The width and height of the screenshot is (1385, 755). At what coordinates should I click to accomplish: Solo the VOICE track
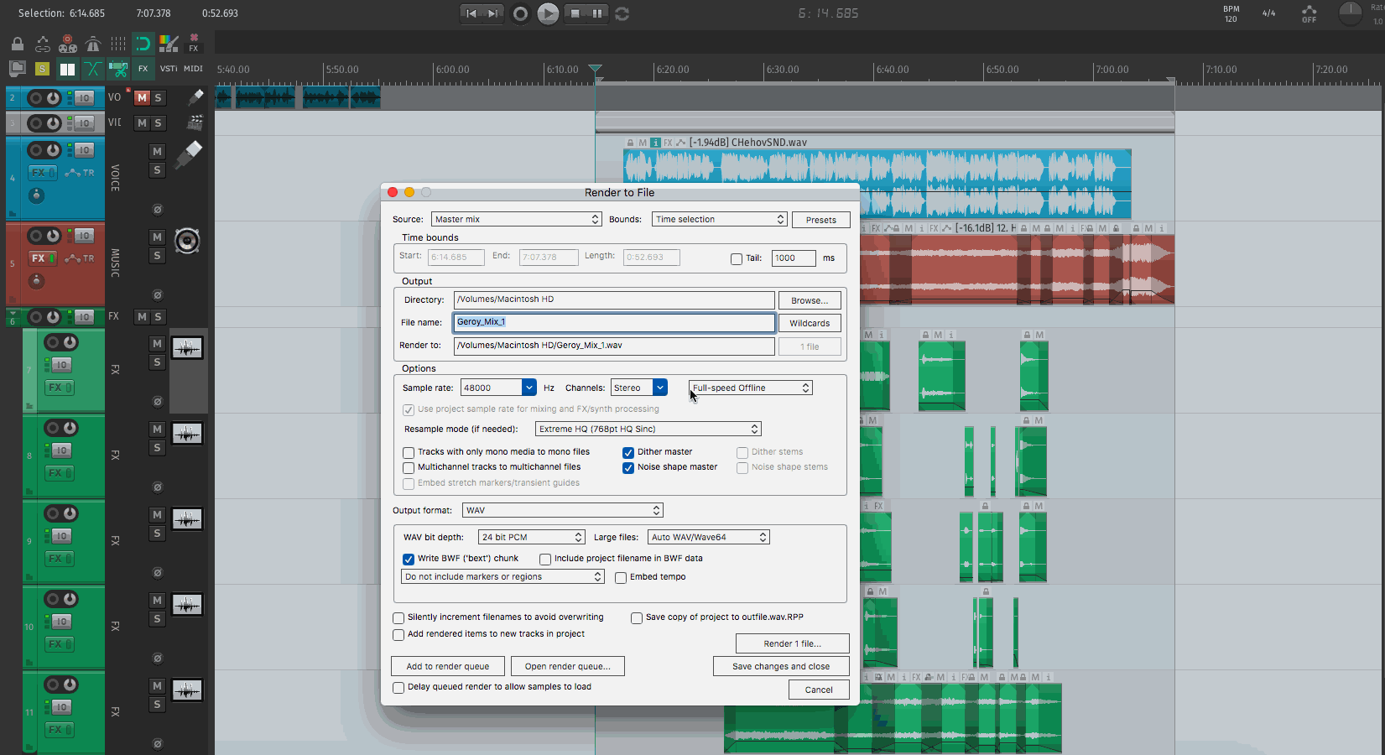(157, 170)
